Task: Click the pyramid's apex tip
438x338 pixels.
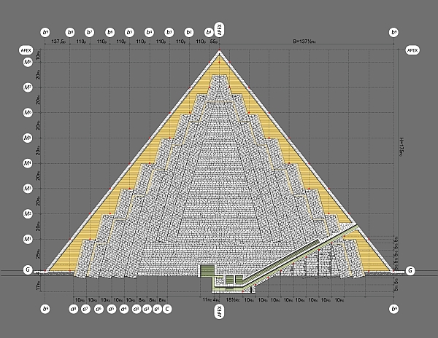Action: pos(218,54)
